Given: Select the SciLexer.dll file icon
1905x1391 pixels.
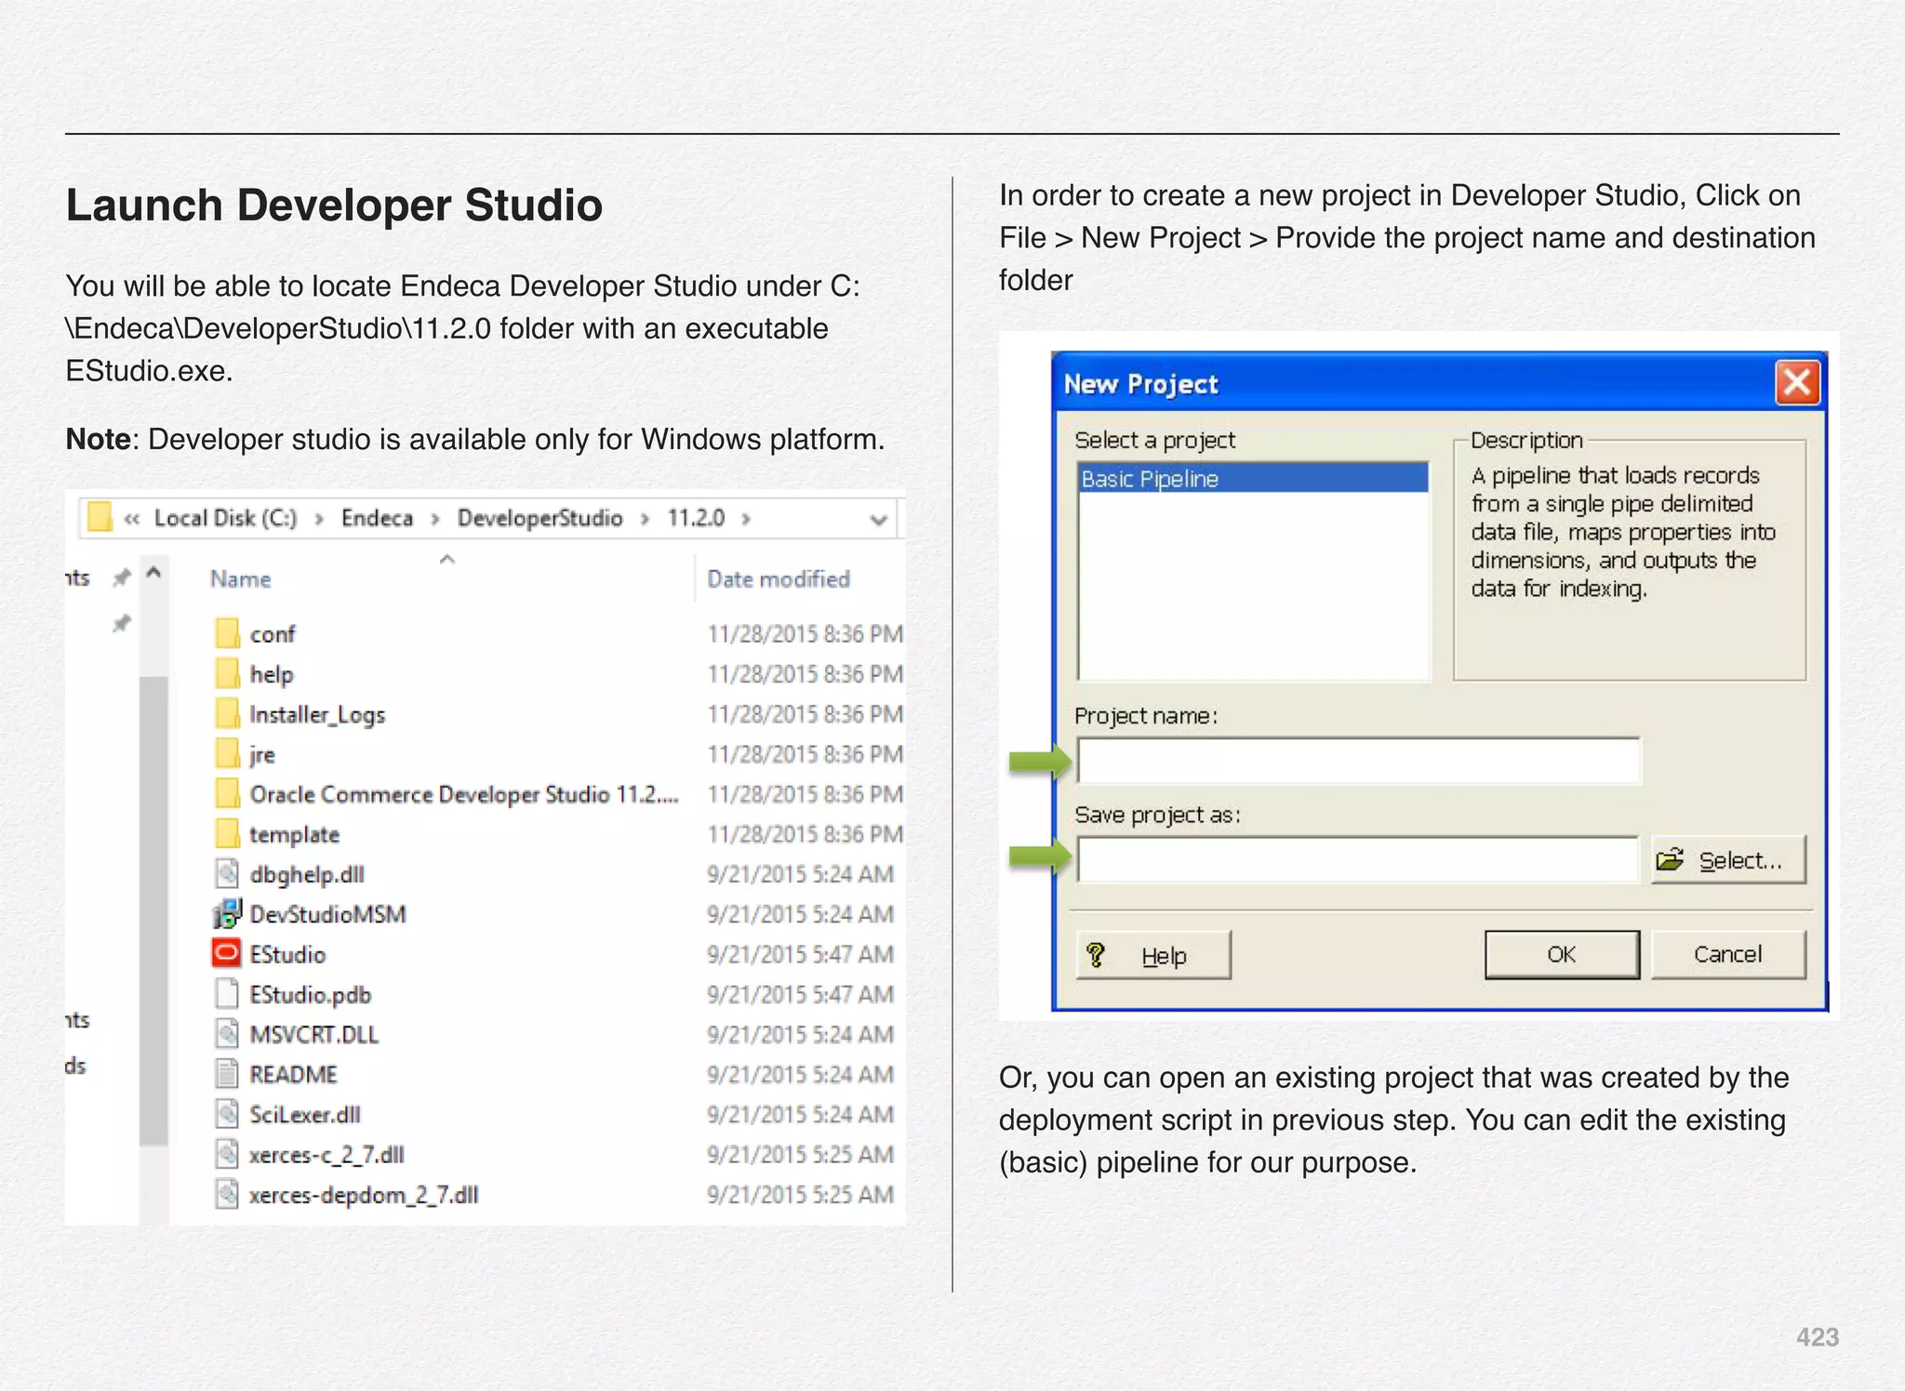Looking at the screenshot, I should pyautogui.click(x=227, y=1114).
